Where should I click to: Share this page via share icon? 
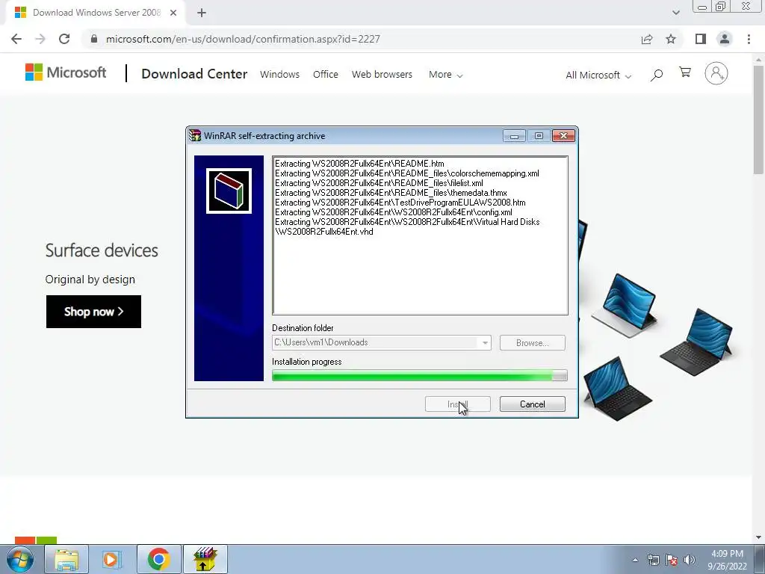tap(647, 39)
